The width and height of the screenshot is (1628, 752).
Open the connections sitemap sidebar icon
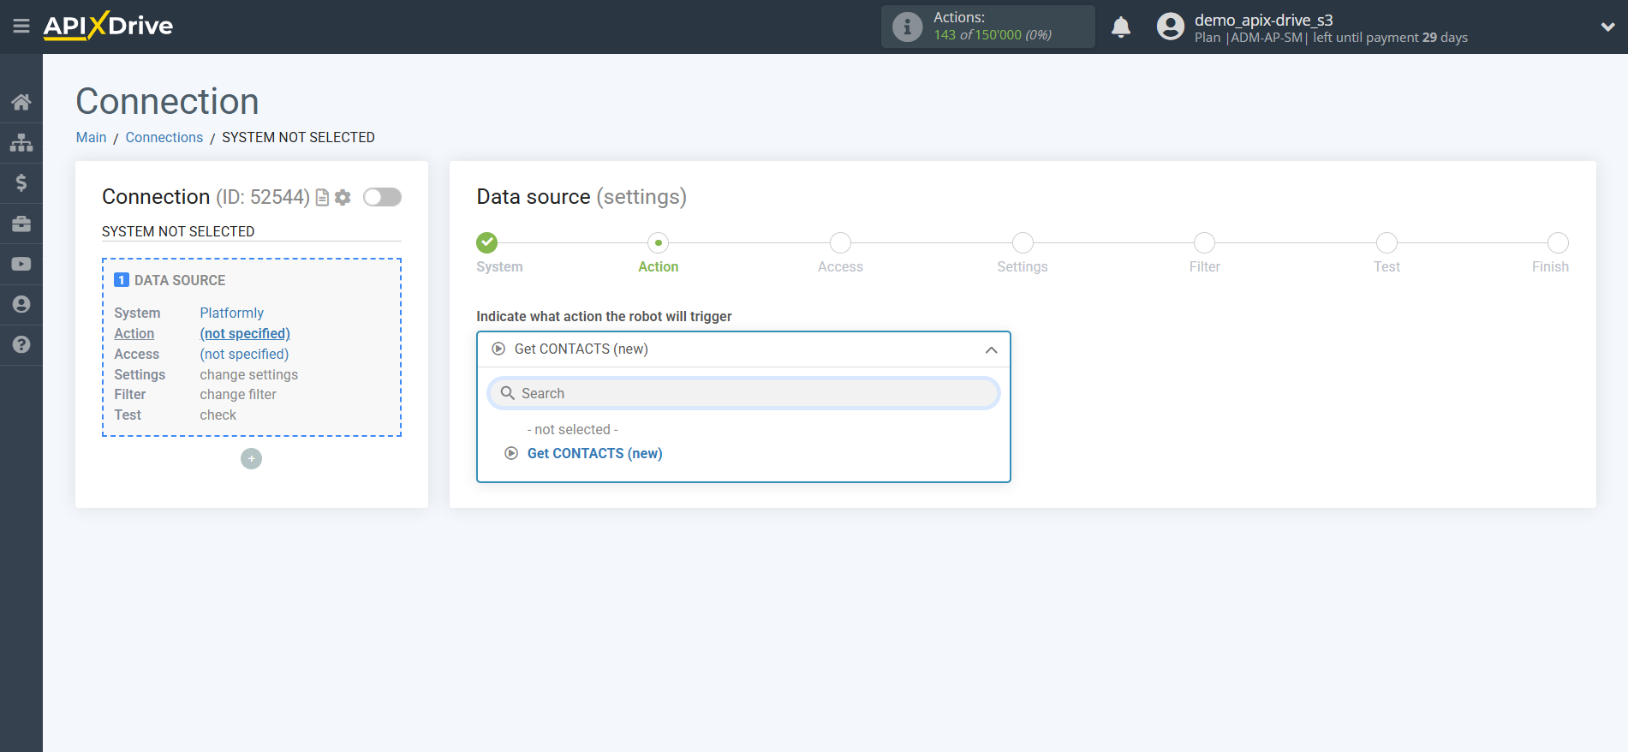tap(21, 142)
